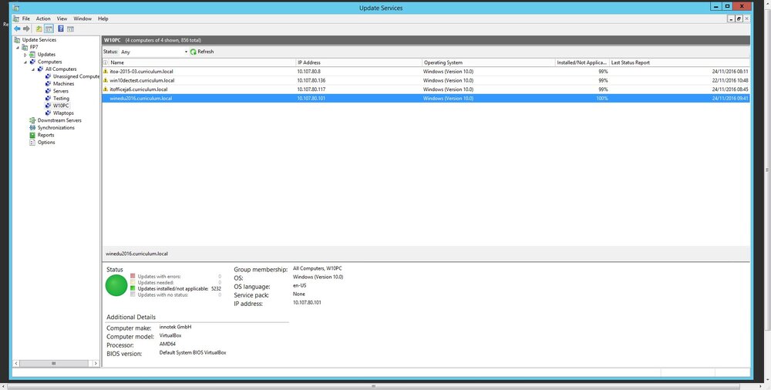The width and height of the screenshot is (771, 390).
Task: Click date 22/11/2016 10:48 cell
Action: click(730, 80)
